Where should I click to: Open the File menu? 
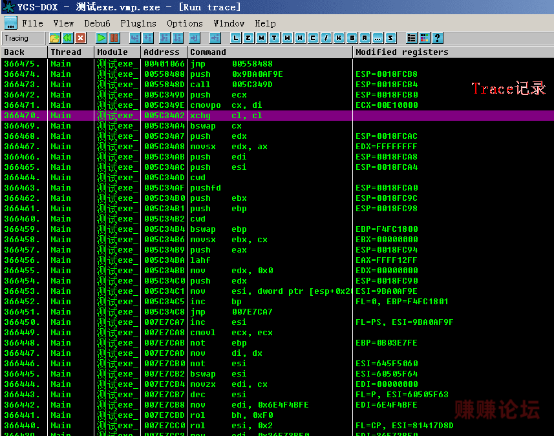(32, 23)
